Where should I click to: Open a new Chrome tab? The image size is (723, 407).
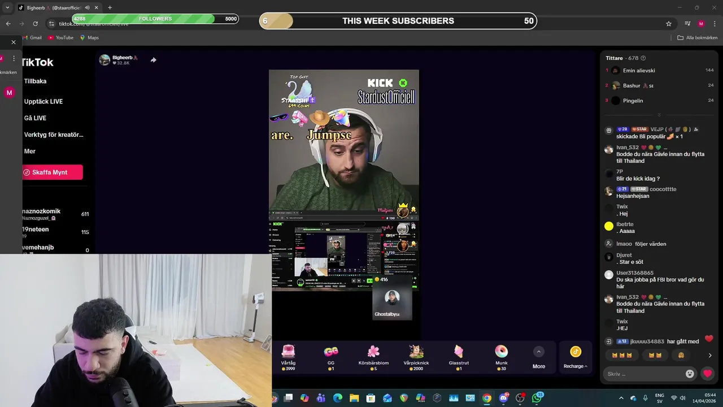coord(110,8)
